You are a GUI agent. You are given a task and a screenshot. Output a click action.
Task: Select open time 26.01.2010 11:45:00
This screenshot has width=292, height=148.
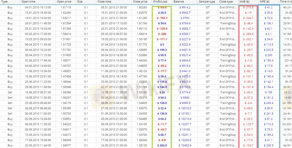click(38, 23)
